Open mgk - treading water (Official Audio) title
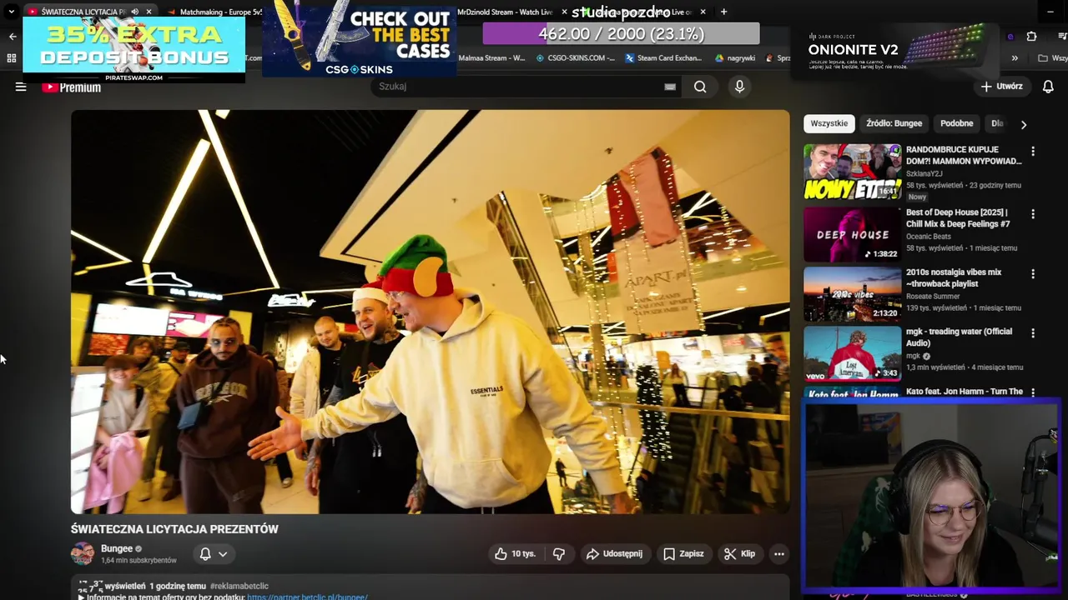Image resolution: width=1068 pixels, height=600 pixels. click(959, 337)
